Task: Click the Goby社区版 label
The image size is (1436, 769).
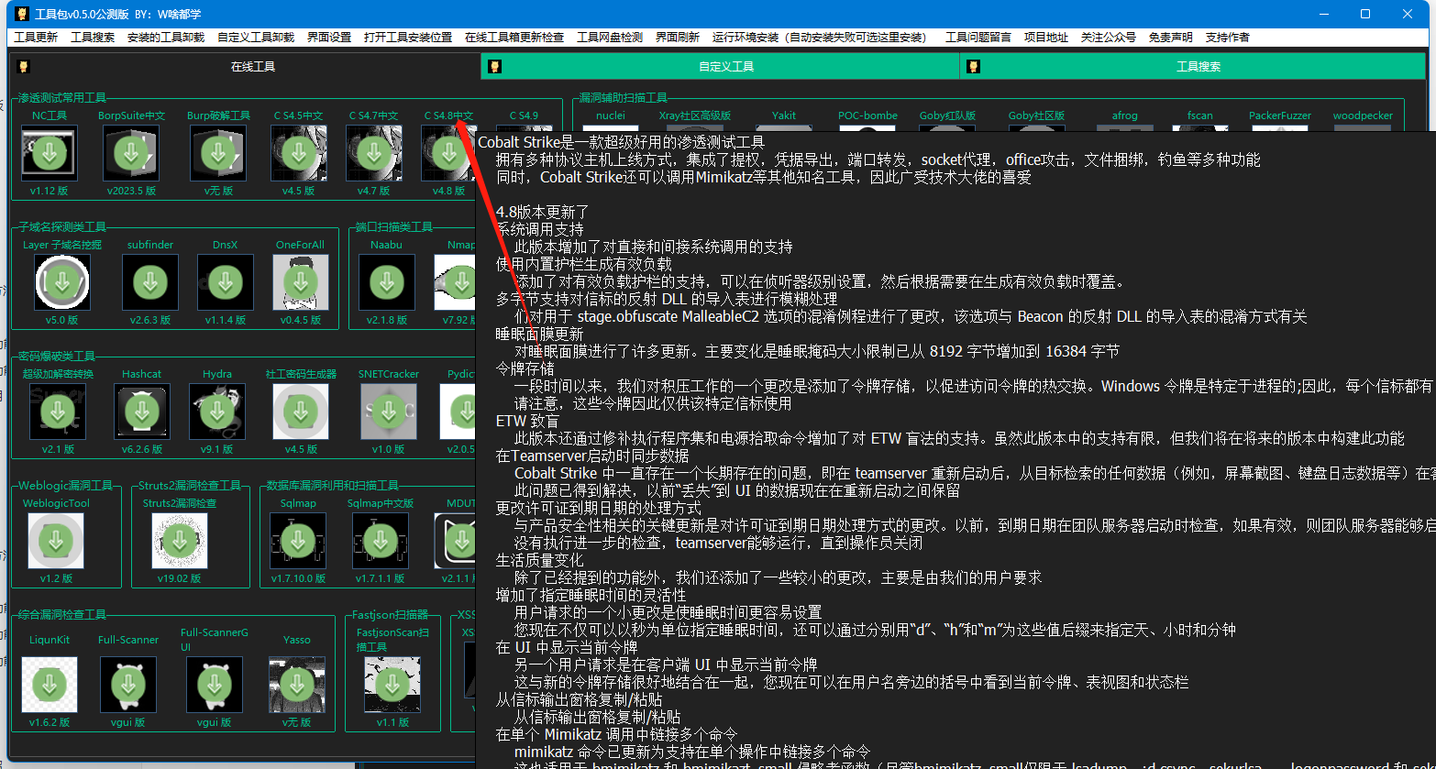Action: tap(1036, 115)
